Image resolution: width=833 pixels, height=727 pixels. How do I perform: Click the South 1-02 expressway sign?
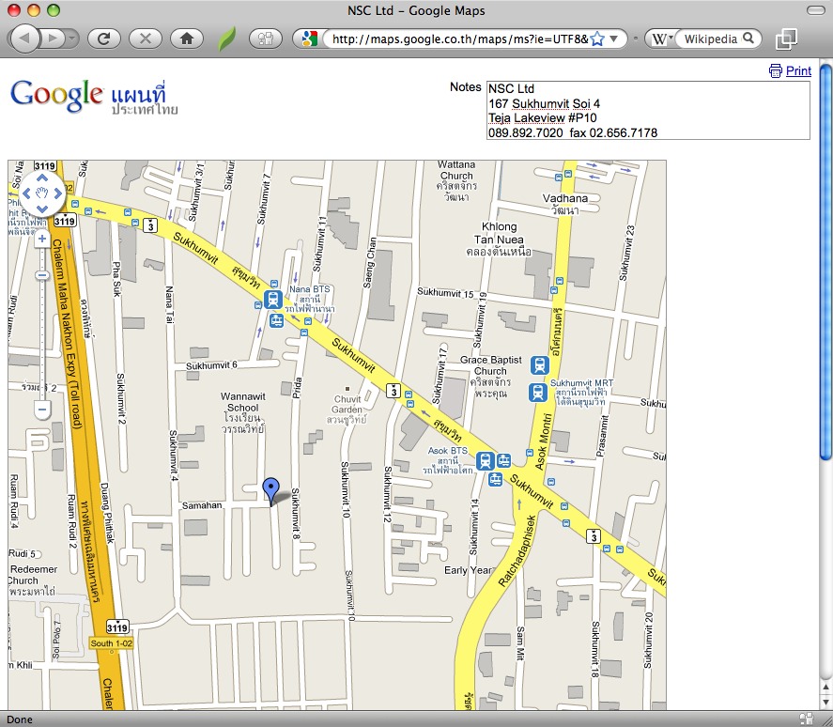(111, 643)
